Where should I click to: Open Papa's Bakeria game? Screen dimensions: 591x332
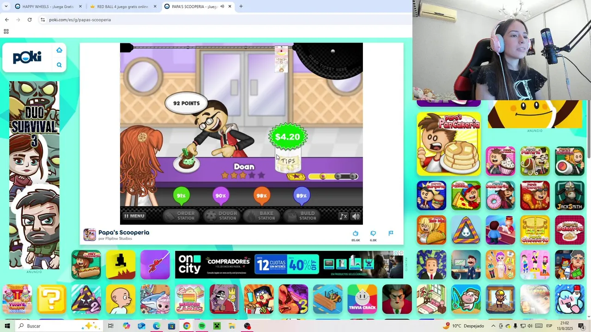570,230
